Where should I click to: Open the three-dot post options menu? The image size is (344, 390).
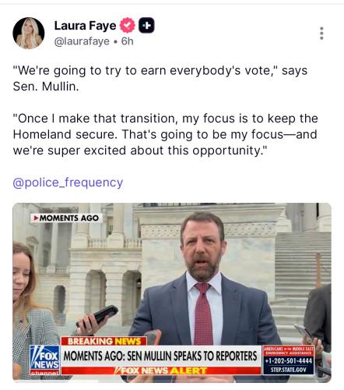(321, 34)
